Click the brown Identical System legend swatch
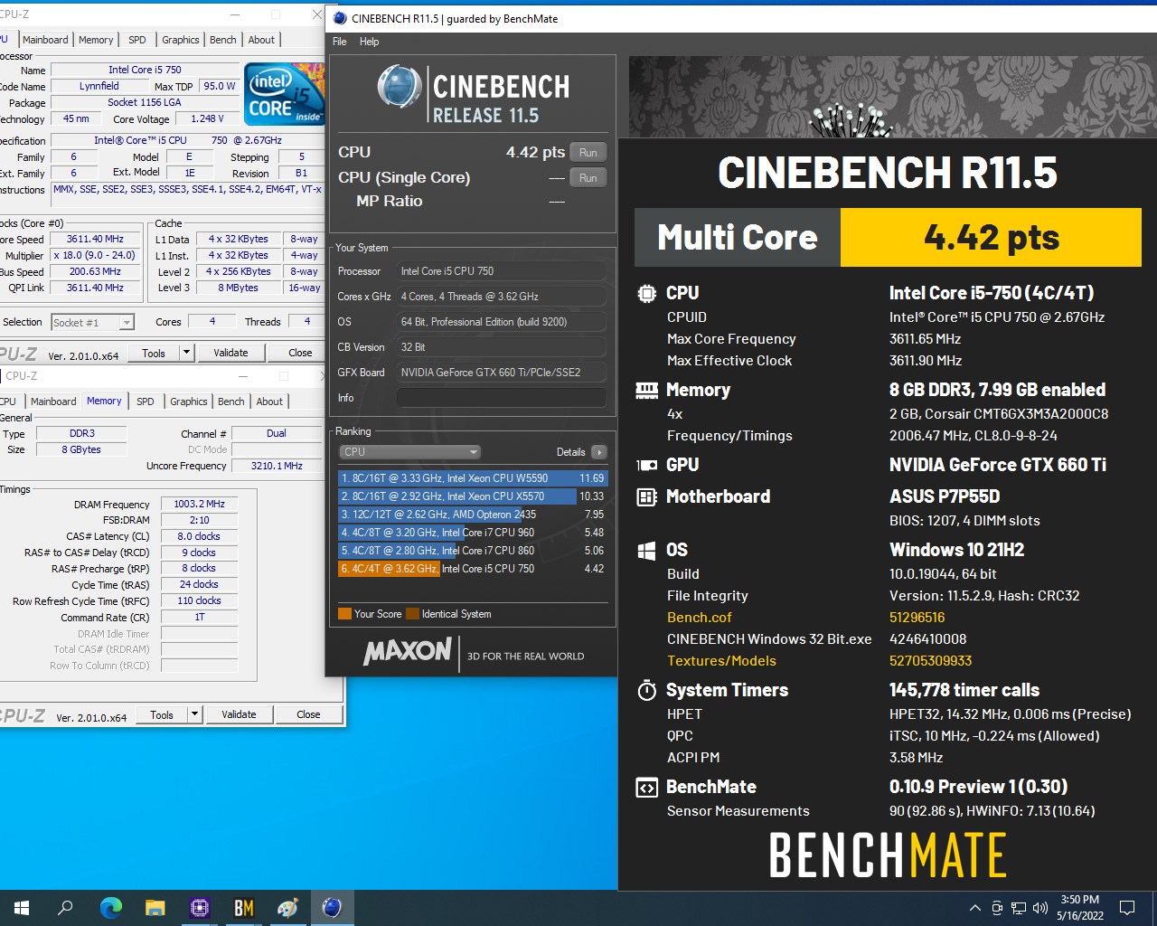This screenshot has height=926, width=1157. pyautogui.click(x=412, y=614)
